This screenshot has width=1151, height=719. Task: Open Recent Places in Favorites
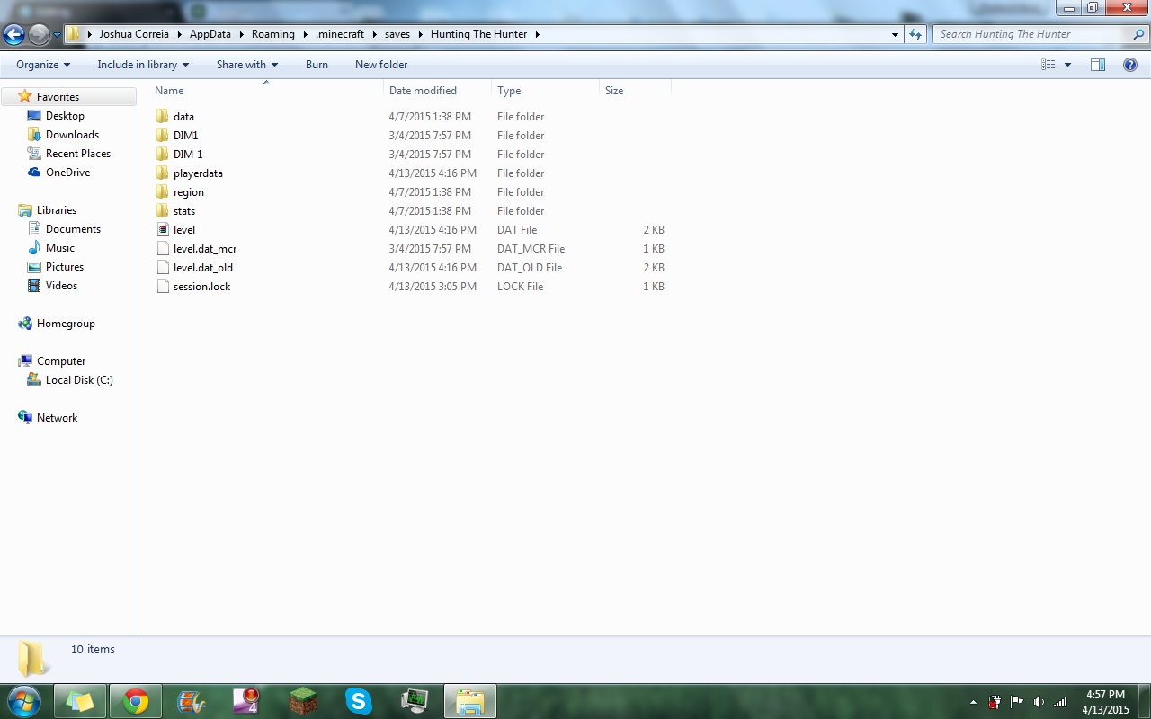[x=78, y=154]
